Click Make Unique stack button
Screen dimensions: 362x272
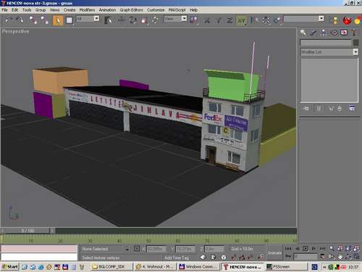tap(331, 109)
